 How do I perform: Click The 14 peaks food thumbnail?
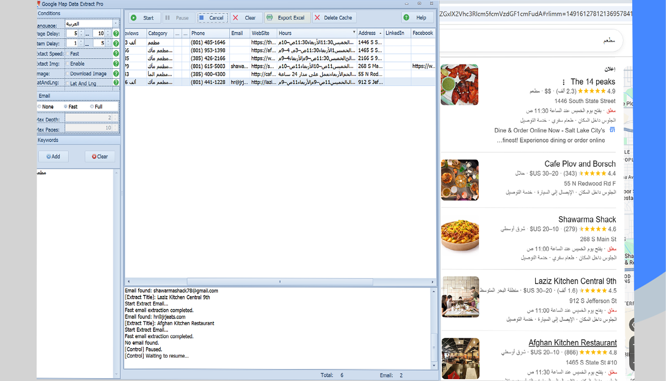click(x=460, y=85)
